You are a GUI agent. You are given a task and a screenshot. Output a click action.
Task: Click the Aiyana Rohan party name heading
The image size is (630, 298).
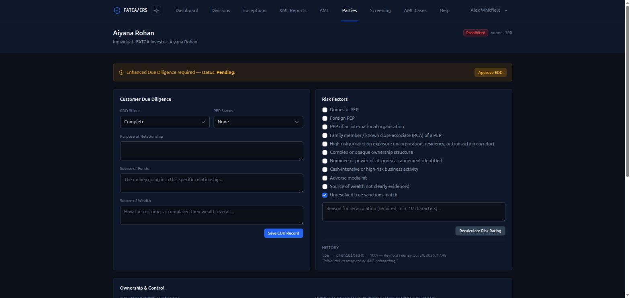(x=133, y=33)
